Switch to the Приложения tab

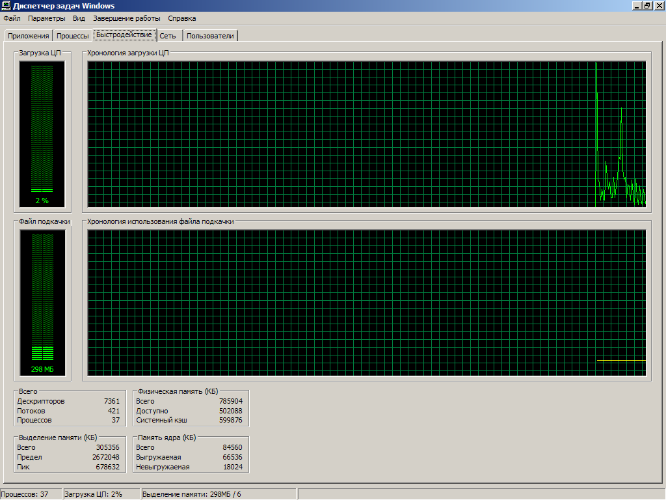(28, 36)
